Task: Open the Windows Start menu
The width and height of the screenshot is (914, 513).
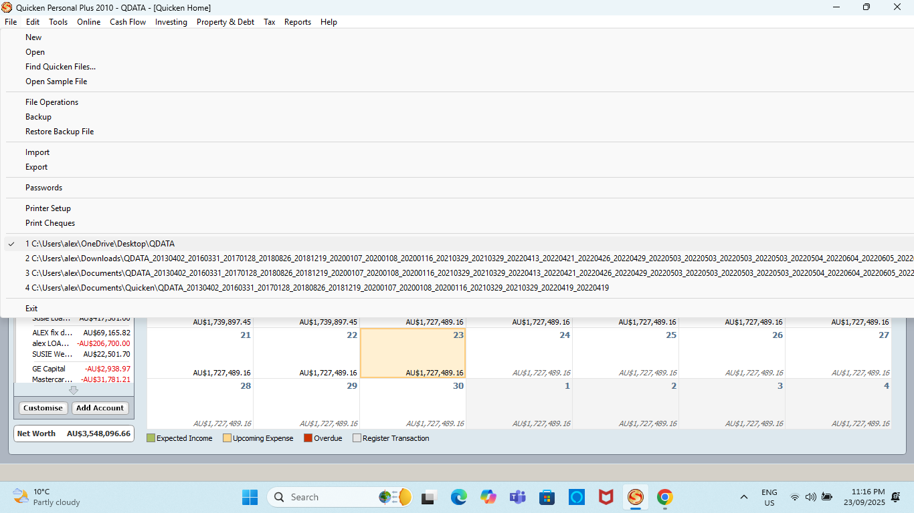Action: tap(250, 497)
